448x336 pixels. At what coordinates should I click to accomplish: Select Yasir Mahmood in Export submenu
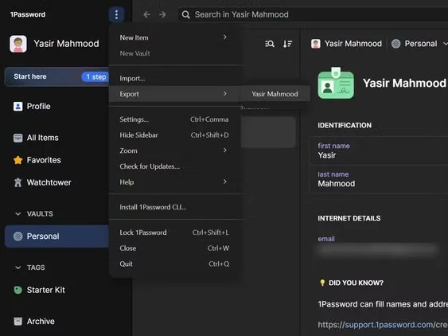pos(275,94)
